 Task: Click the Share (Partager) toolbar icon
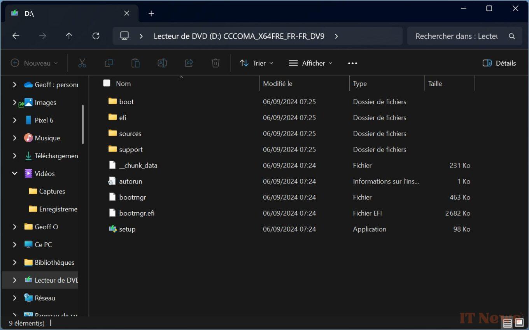189,63
